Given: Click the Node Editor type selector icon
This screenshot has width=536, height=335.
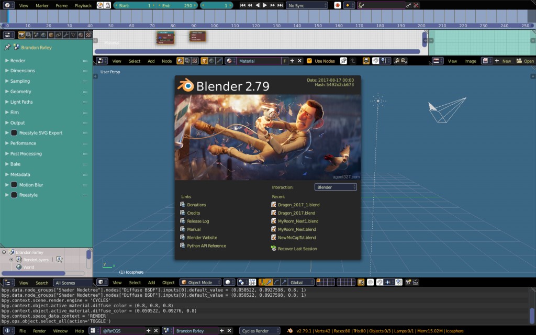Looking at the screenshot, I should [x=101, y=61].
